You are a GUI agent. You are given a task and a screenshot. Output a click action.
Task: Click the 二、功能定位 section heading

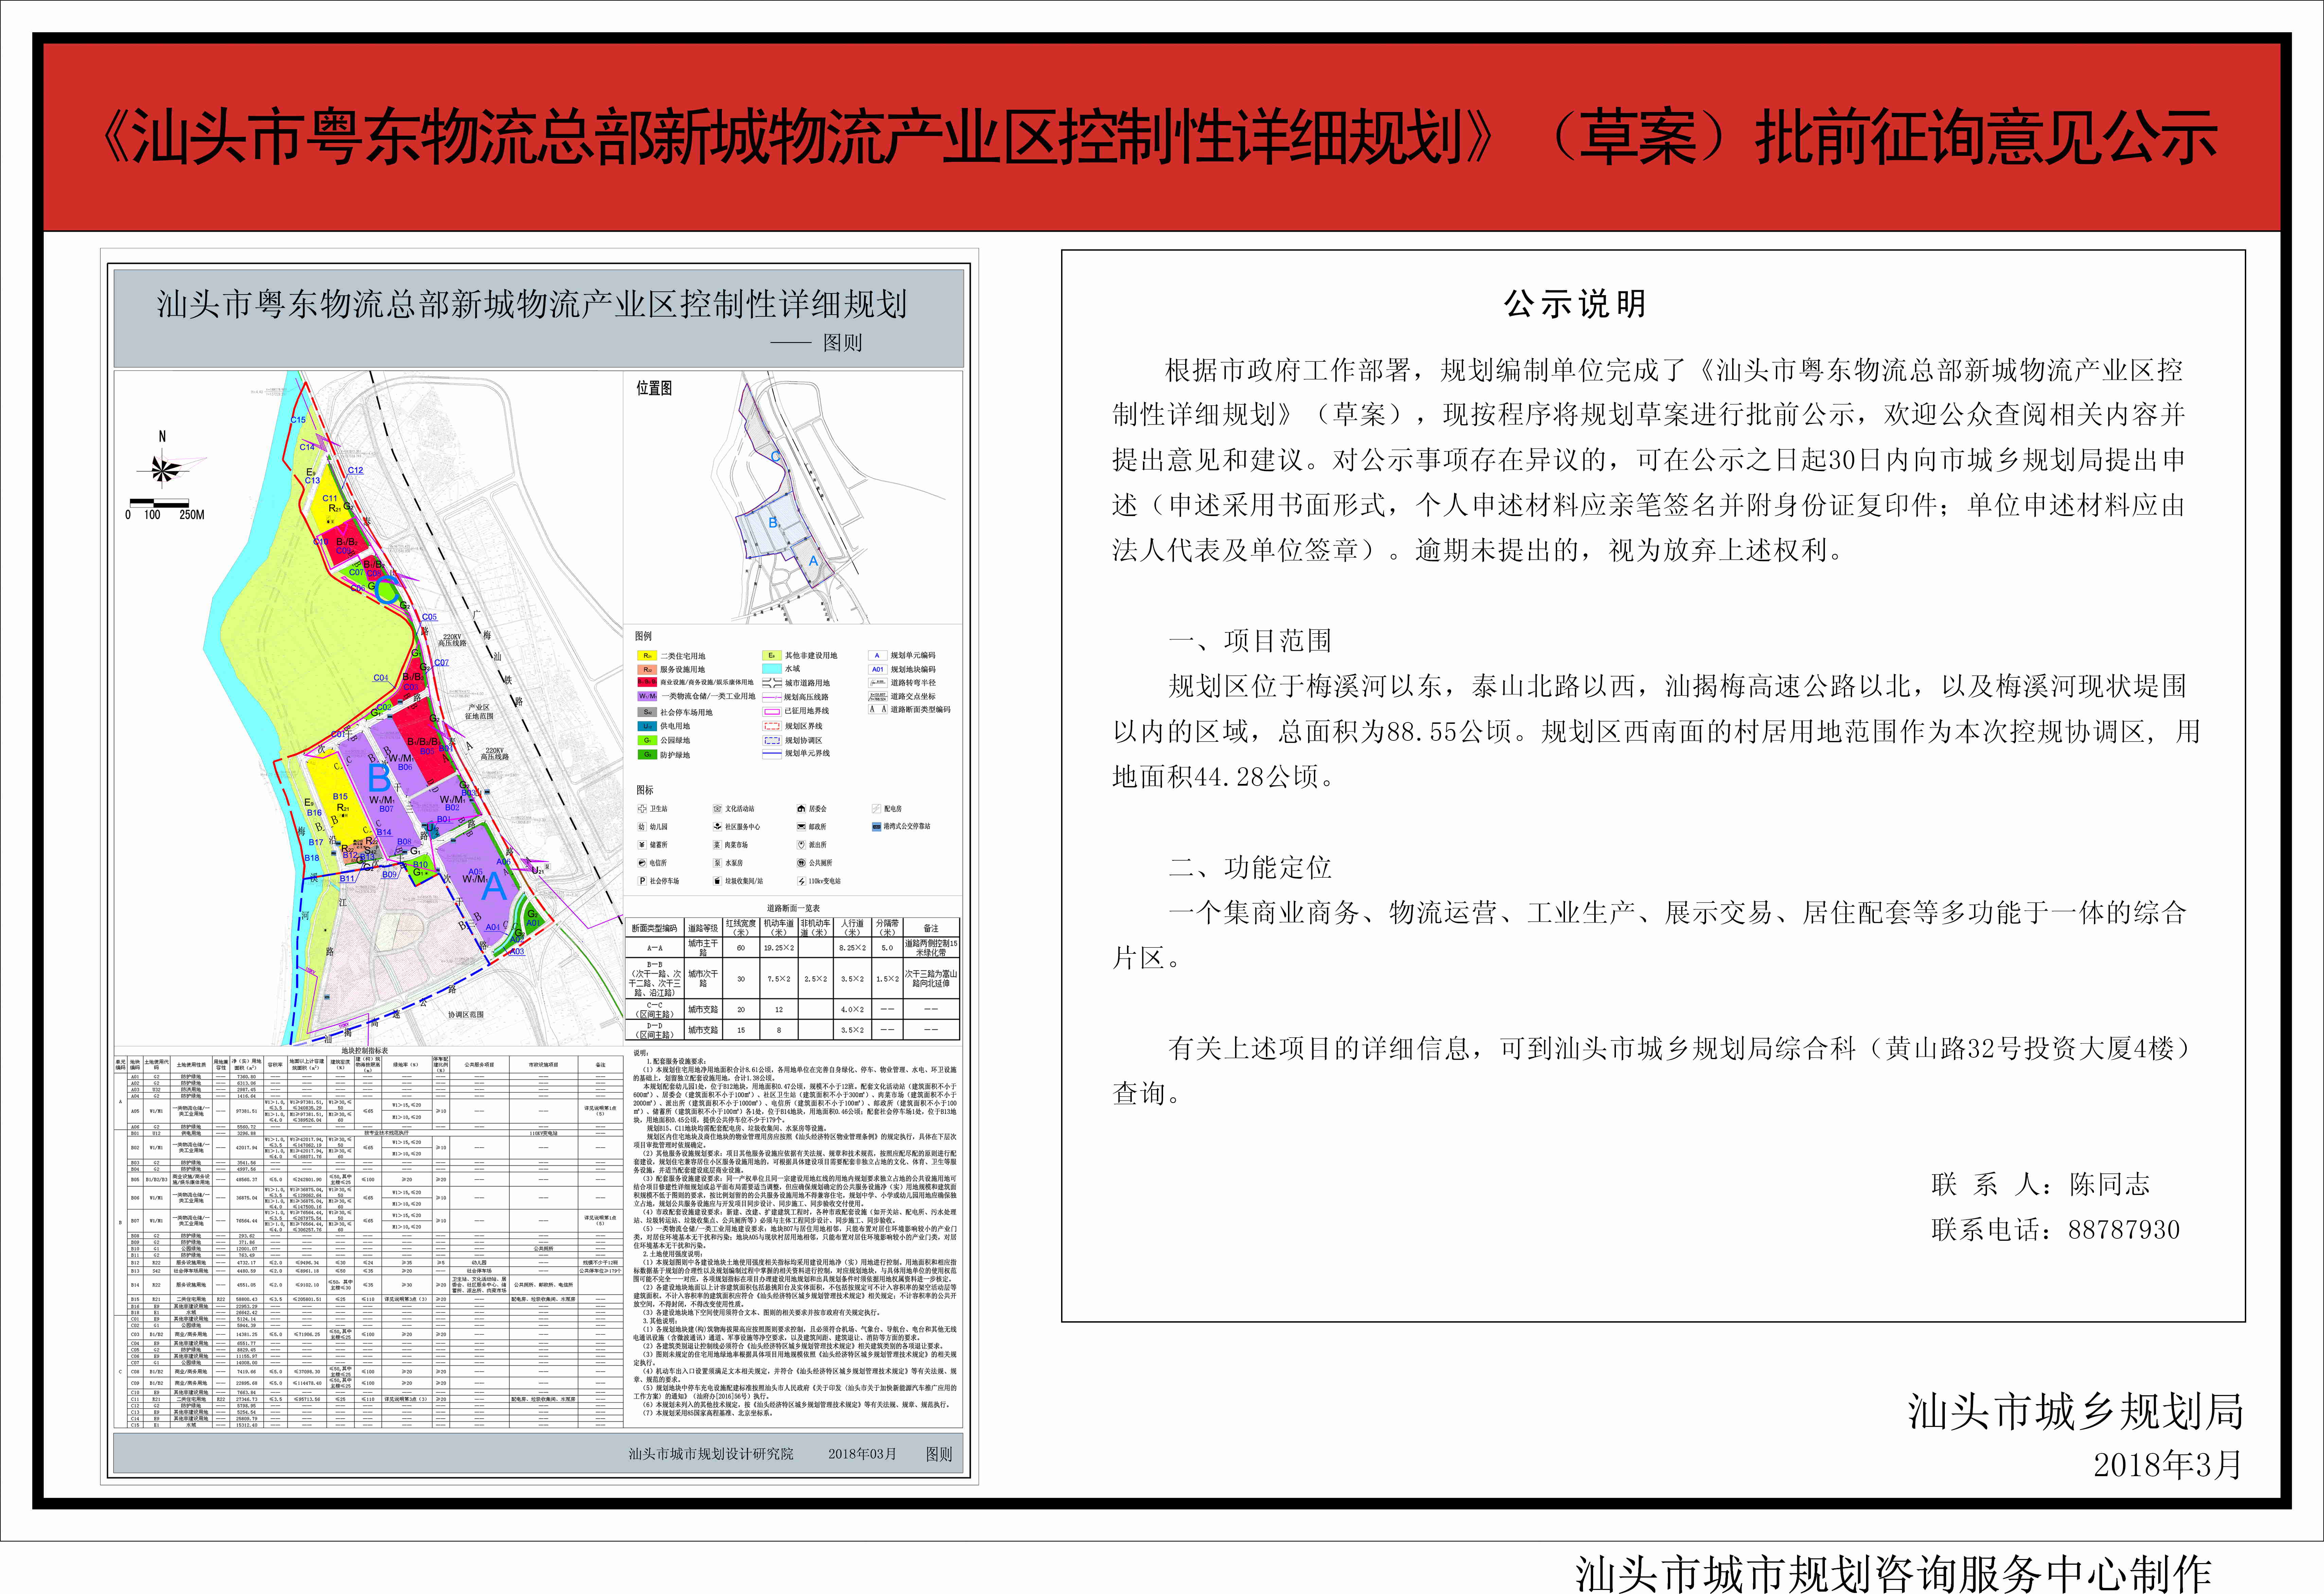[x=1250, y=867]
